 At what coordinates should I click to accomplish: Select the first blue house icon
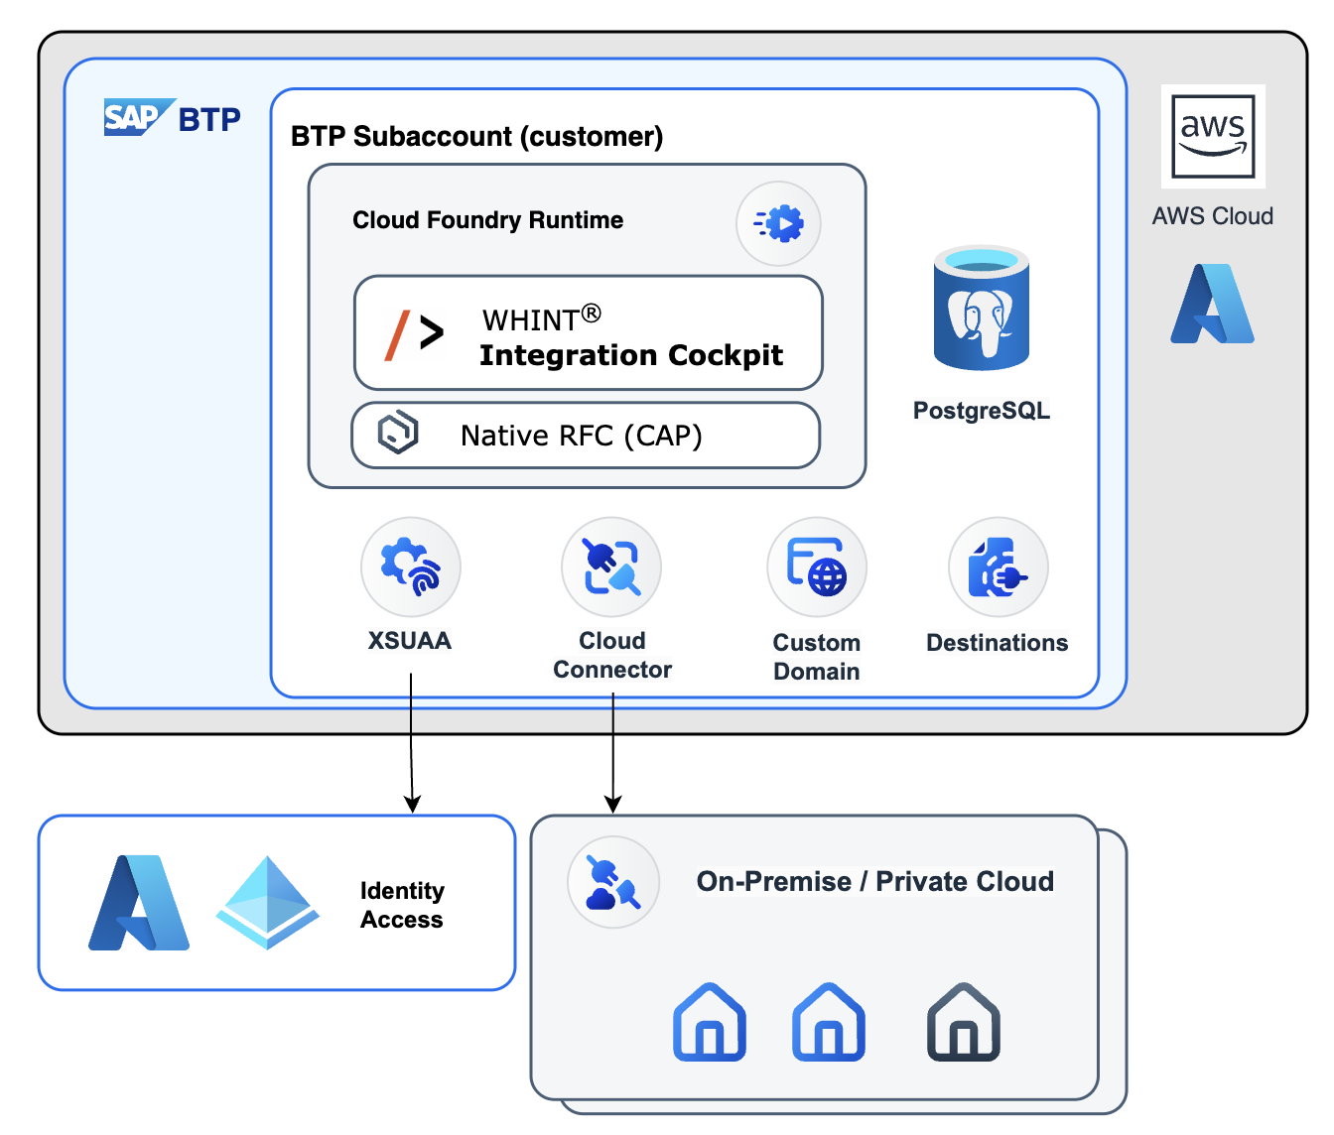coord(710,1023)
